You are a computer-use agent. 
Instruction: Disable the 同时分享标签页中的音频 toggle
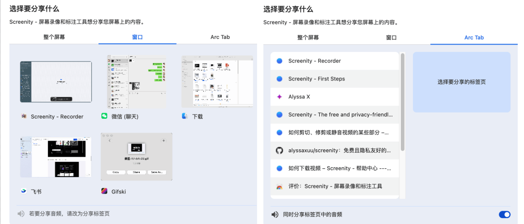(x=504, y=214)
